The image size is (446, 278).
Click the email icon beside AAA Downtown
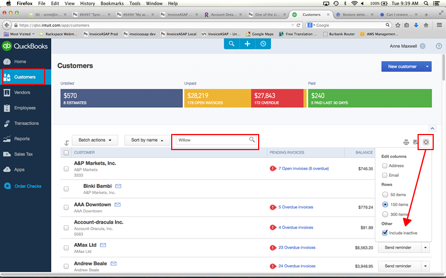pyautogui.click(x=118, y=205)
